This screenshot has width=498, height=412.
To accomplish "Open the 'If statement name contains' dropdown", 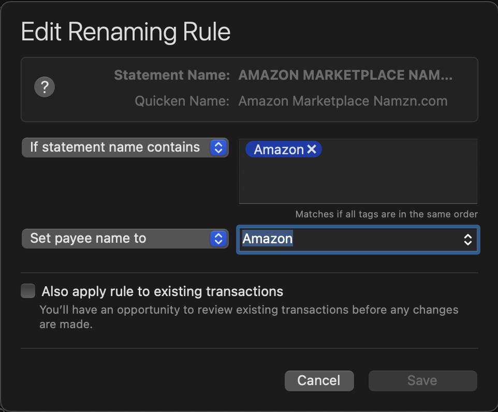I will 125,148.
